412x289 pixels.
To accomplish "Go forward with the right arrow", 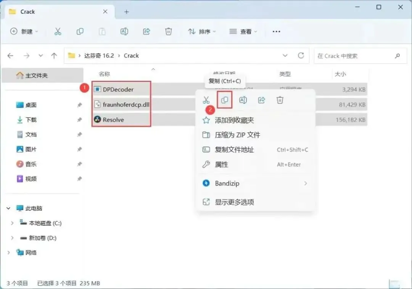I will (x=27, y=56).
